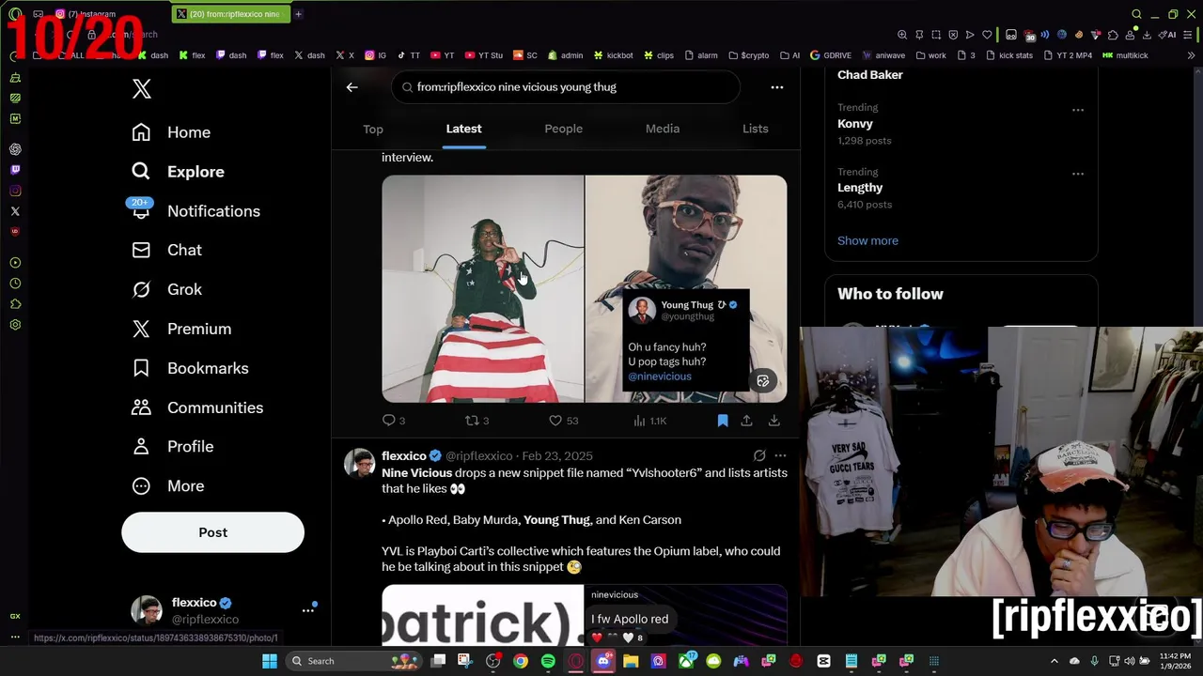Click the Post button

pyautogui.click(x=212, y=532)
